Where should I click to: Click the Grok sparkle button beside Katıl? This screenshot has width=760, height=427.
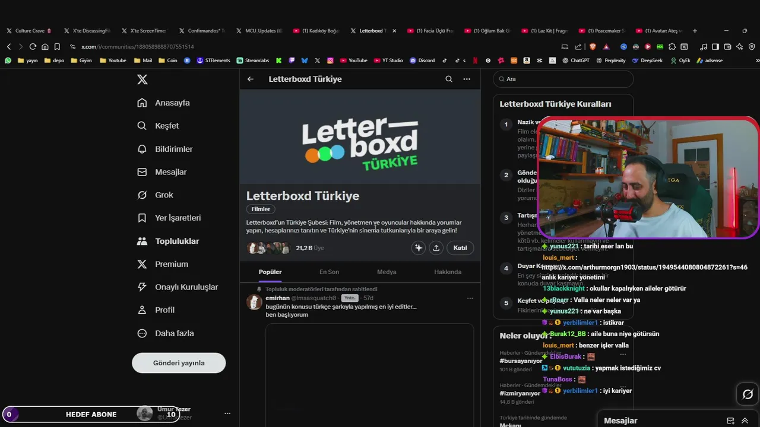pyautogui.click(x=419, y=248)
